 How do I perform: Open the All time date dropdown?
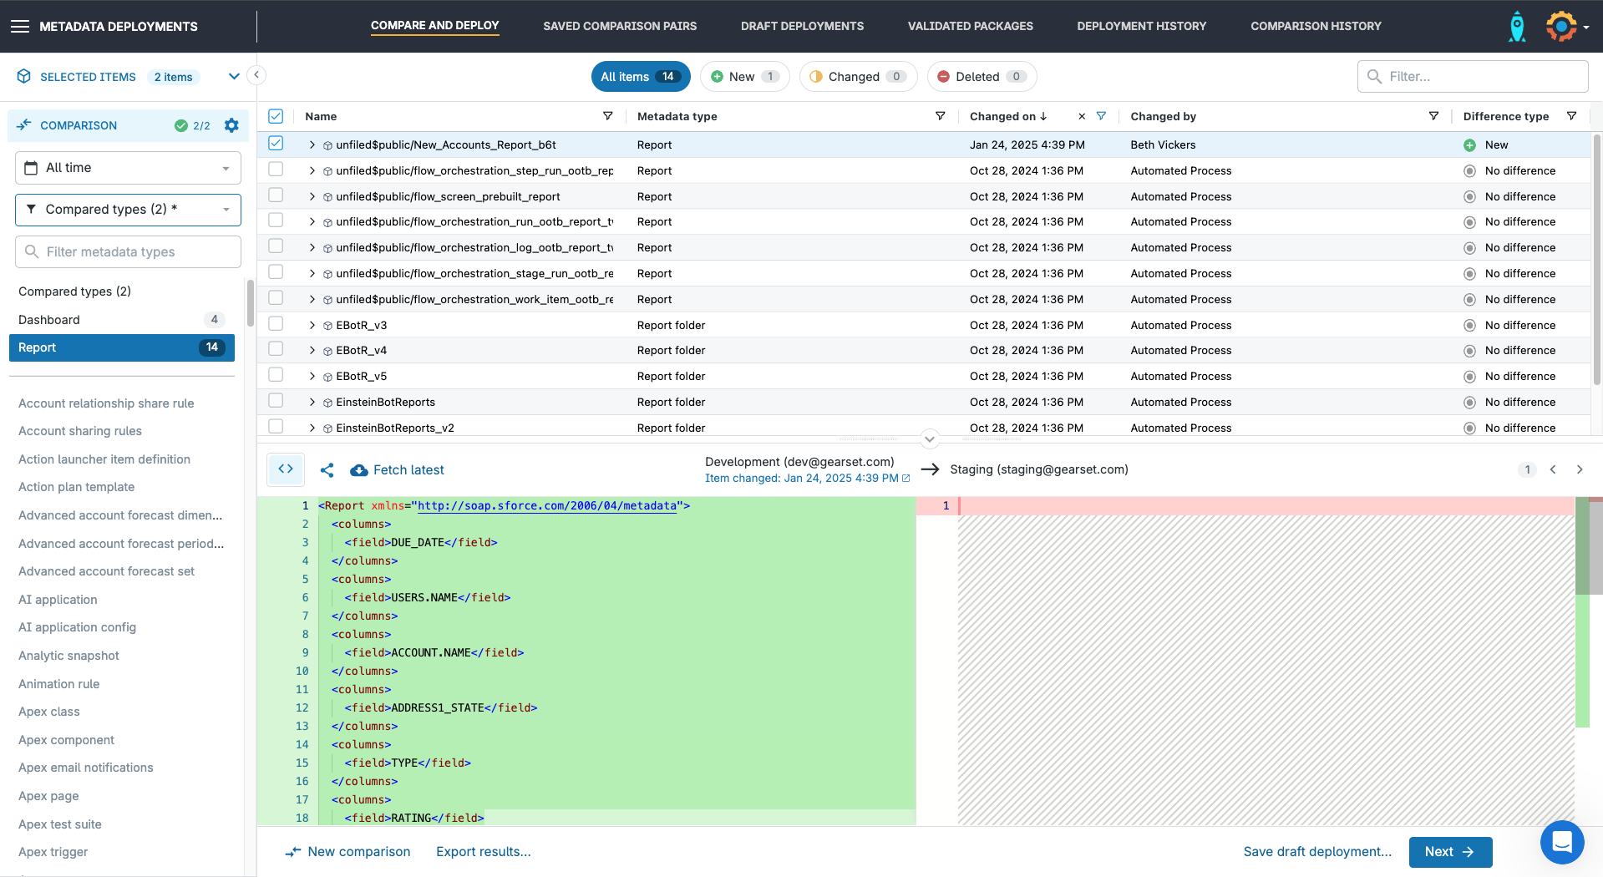coord(128,168)
